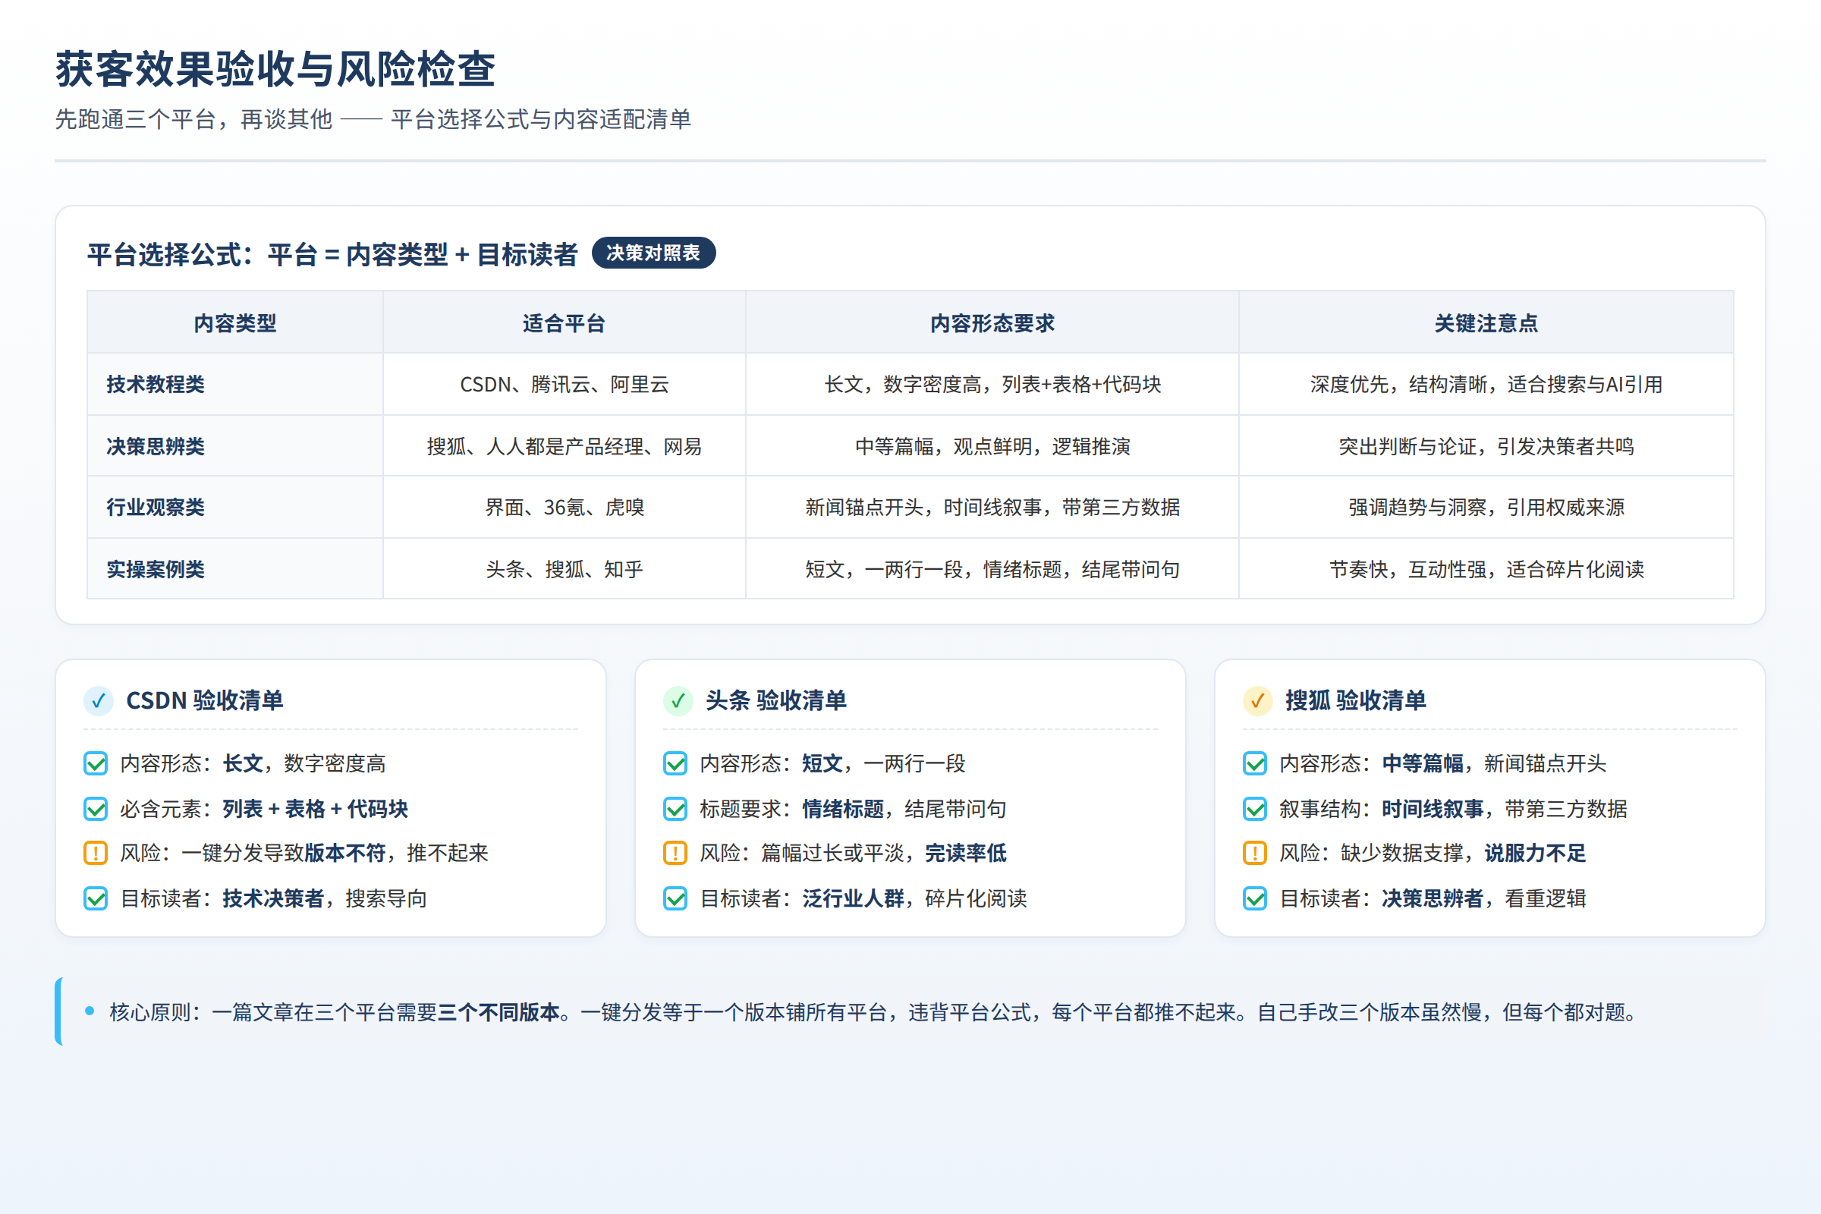1821x1214 pixels.
Task: Click the 内容类型 column header
Action: [x=235, y=323]
